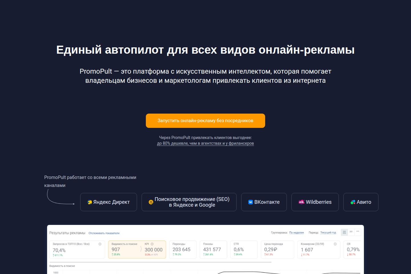Click the Видимость в поиске chart label
This screenshot has width=411, height=274.
click(62, 266)
